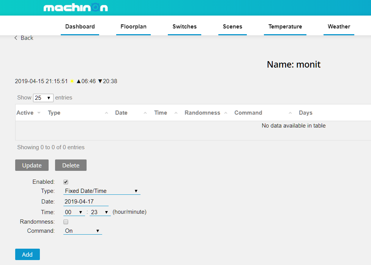Uncheck the Enabled checkbox
This screenshot has width=371, height=265.
[x=66, y=182]
